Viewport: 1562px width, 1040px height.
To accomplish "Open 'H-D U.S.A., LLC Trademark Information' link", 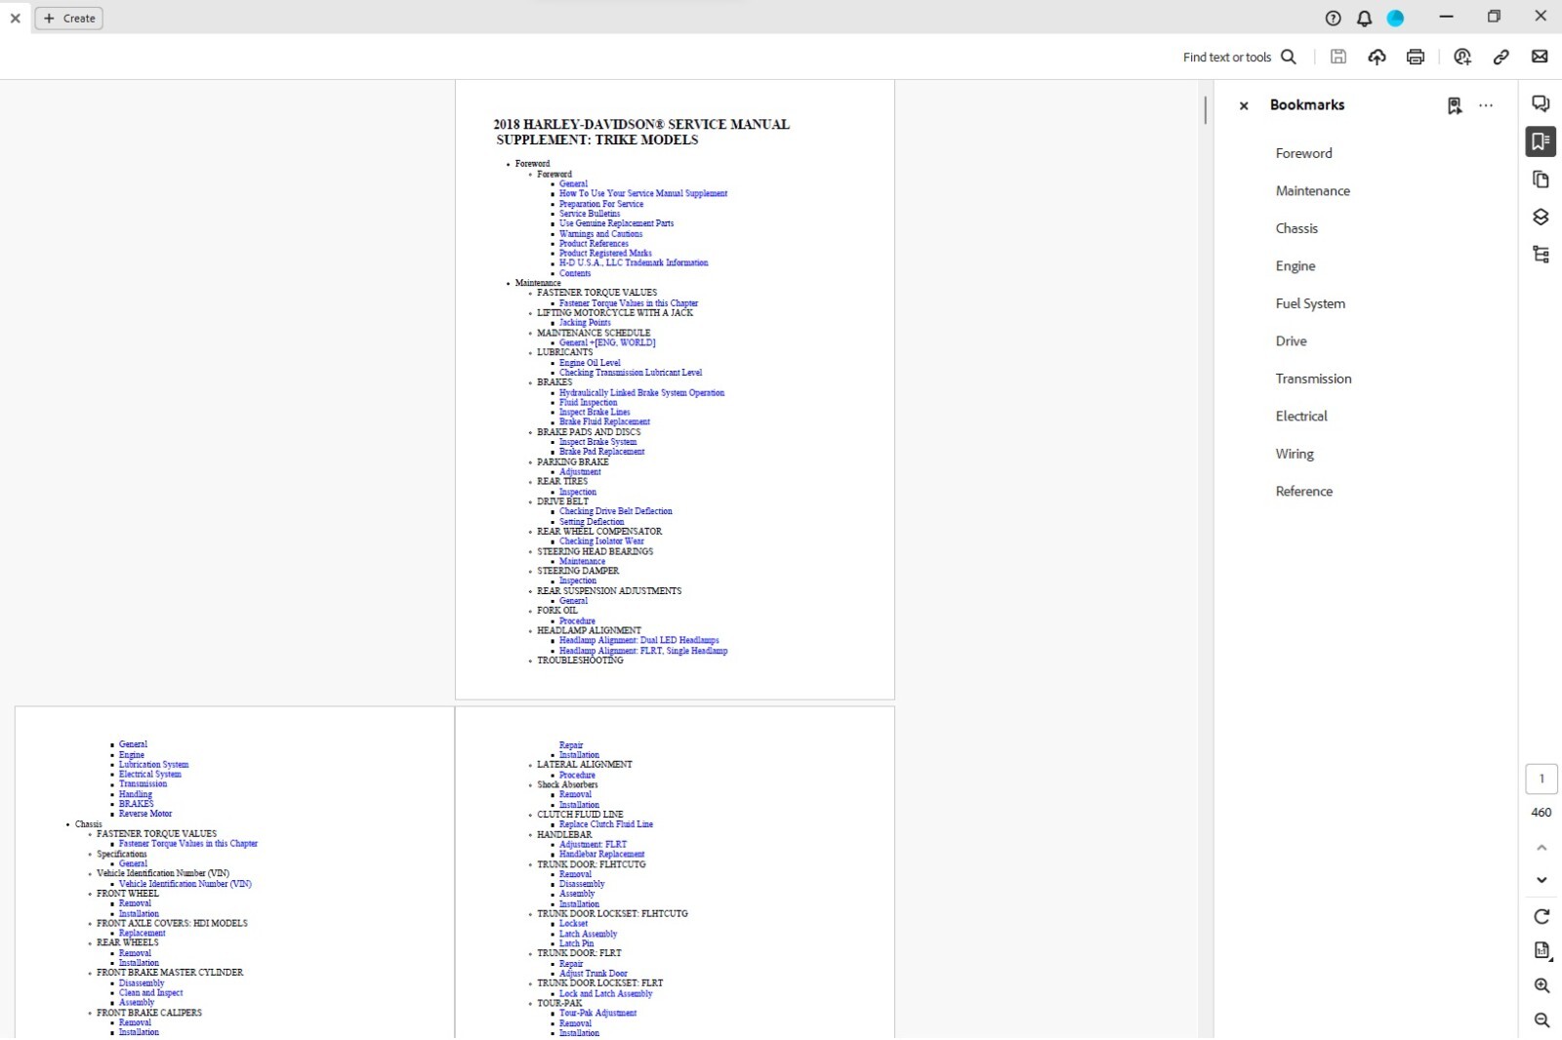I will click(x=634, y=262).
